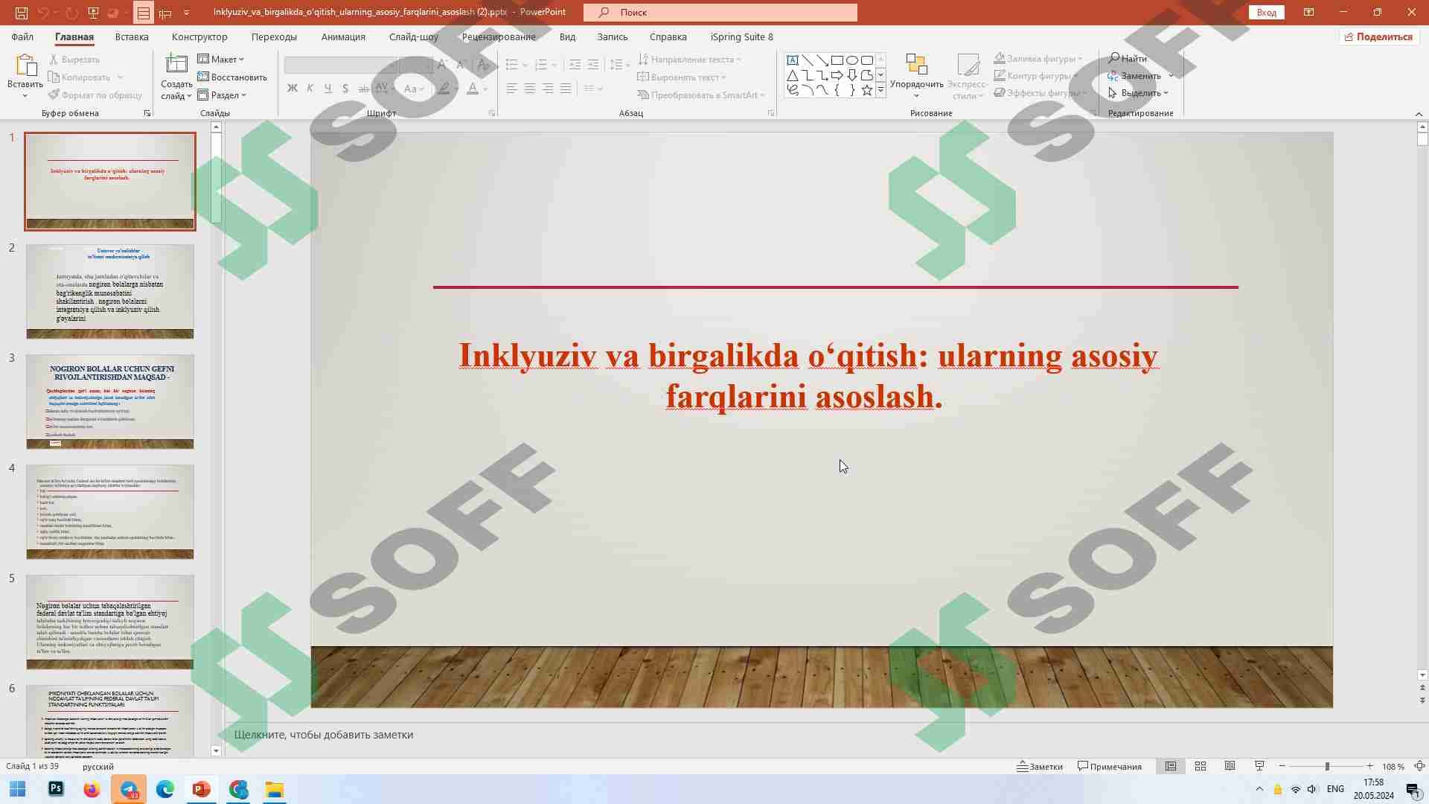Toggle align text left
This screenshot has height=804, width=1429.
pyautogui.click(x=512, y=89)
